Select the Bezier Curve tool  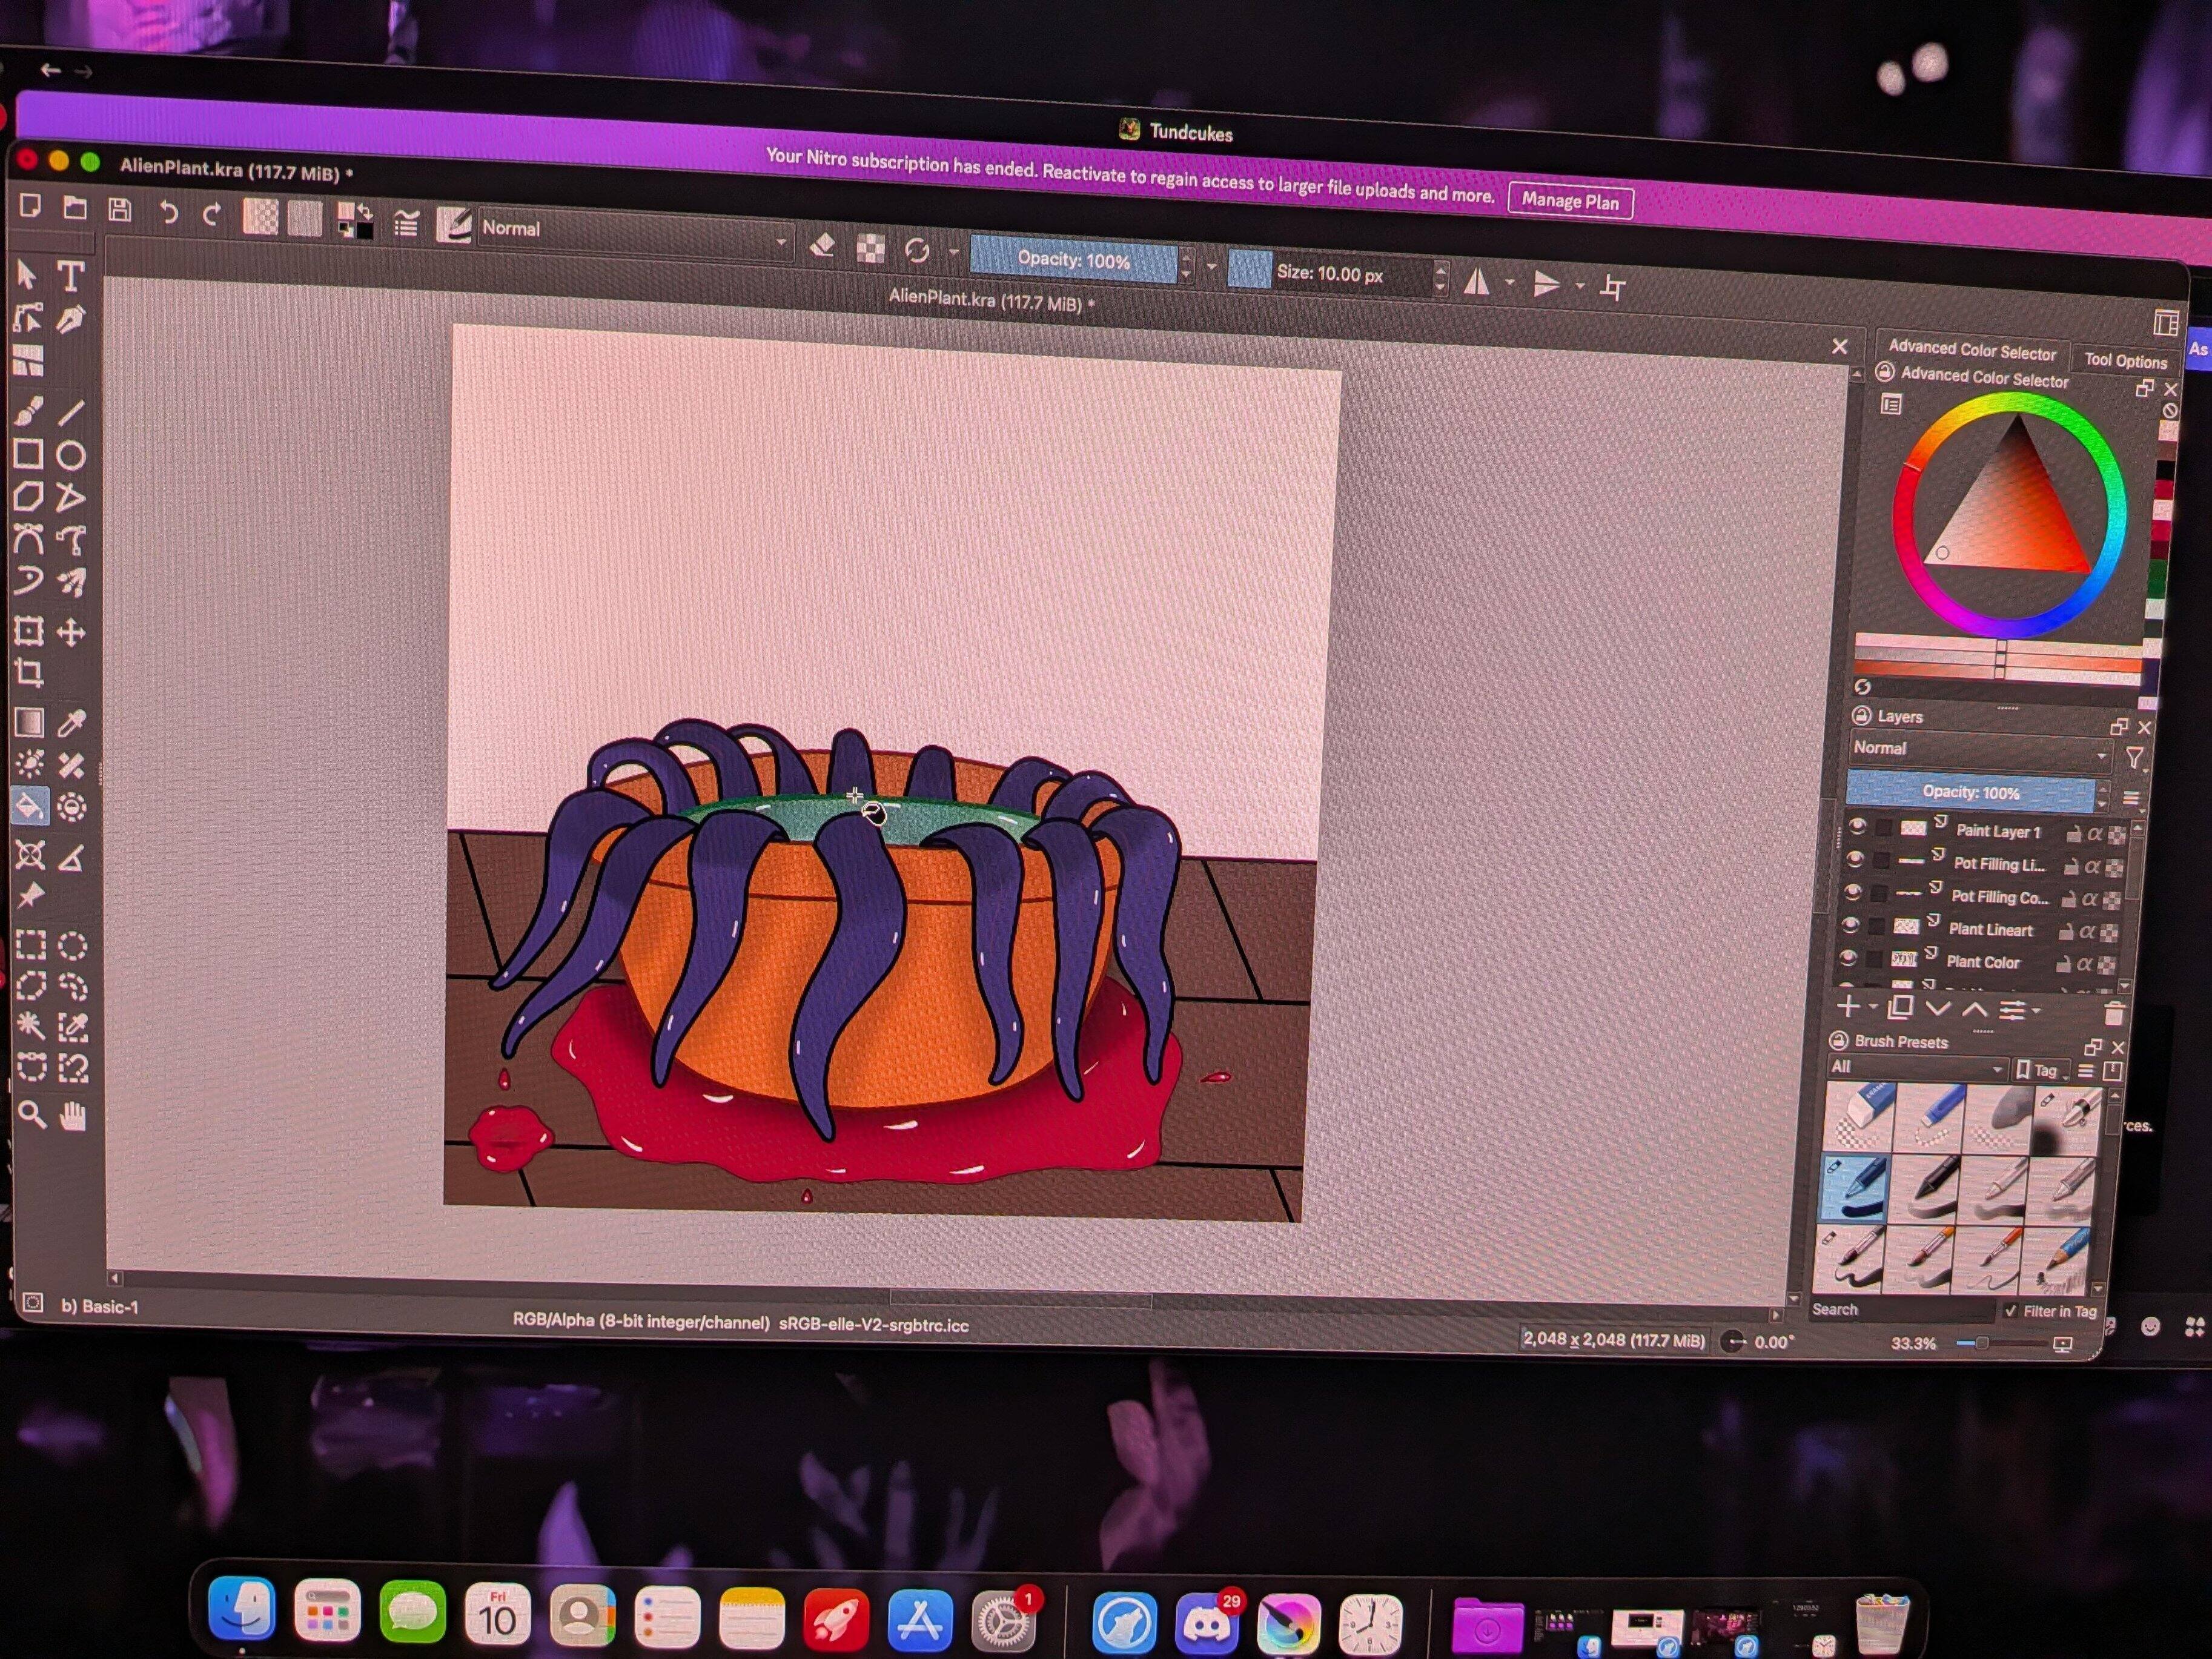pos(28,539)
